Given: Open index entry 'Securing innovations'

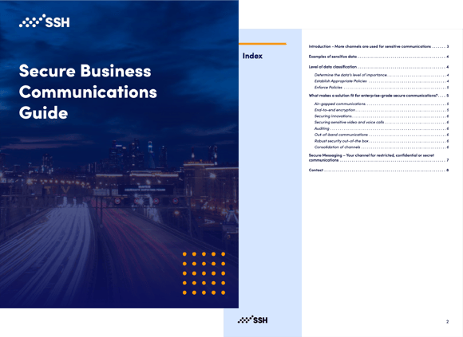Looking at the screenshot, I should tap(382, 116).
